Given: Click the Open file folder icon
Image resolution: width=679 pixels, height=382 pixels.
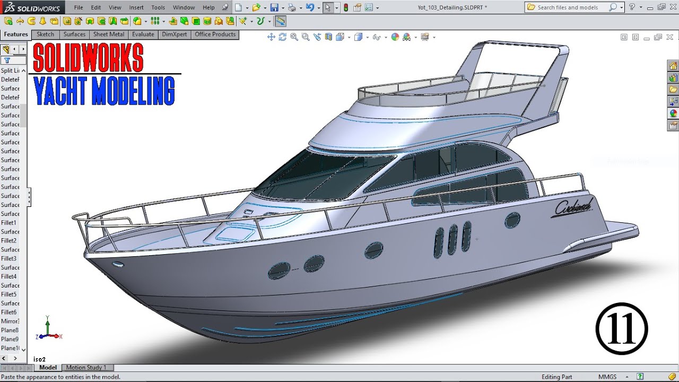Looking at the screenshot, I should (x=256, y=7).
